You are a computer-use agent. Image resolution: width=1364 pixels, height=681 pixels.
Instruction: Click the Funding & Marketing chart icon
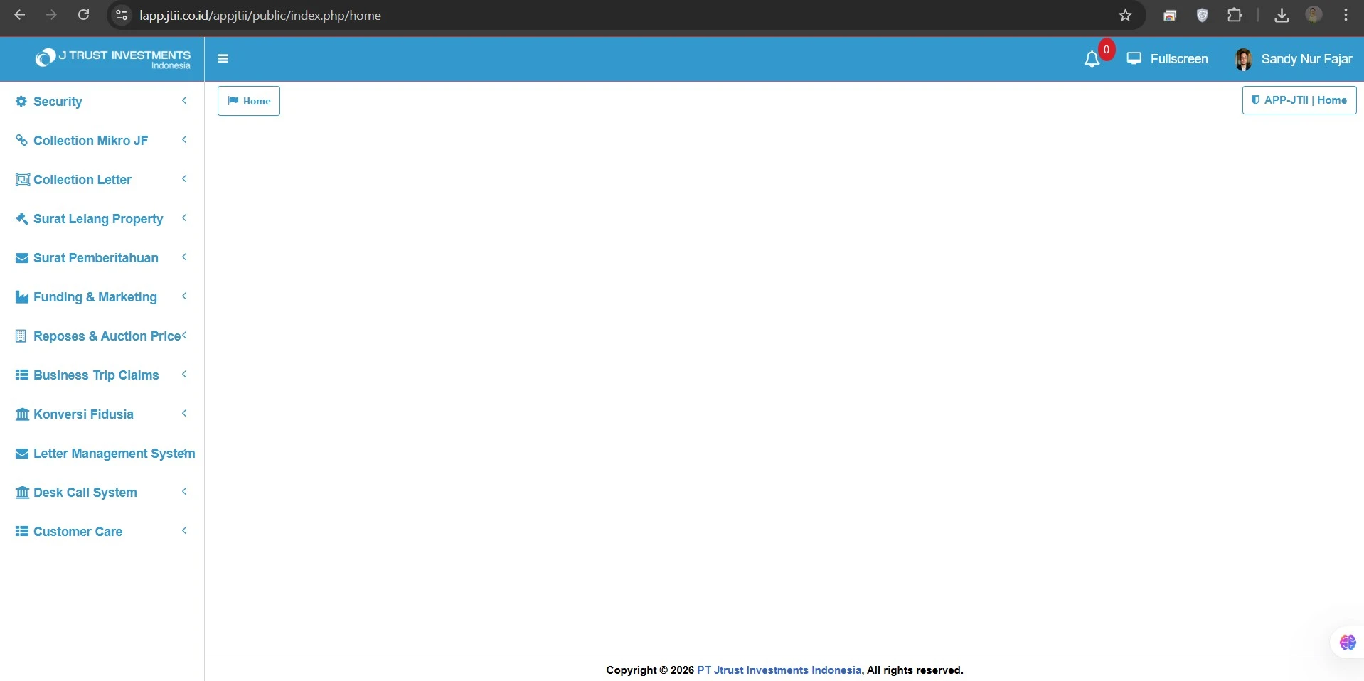[22, 297]
